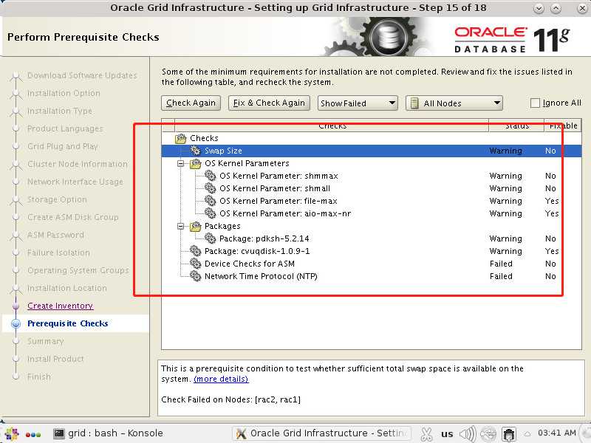Viewport: 591px width, 443px height.
Task: Collapse the OS Kernel Parameters tree node
Action: coord(181,163)
